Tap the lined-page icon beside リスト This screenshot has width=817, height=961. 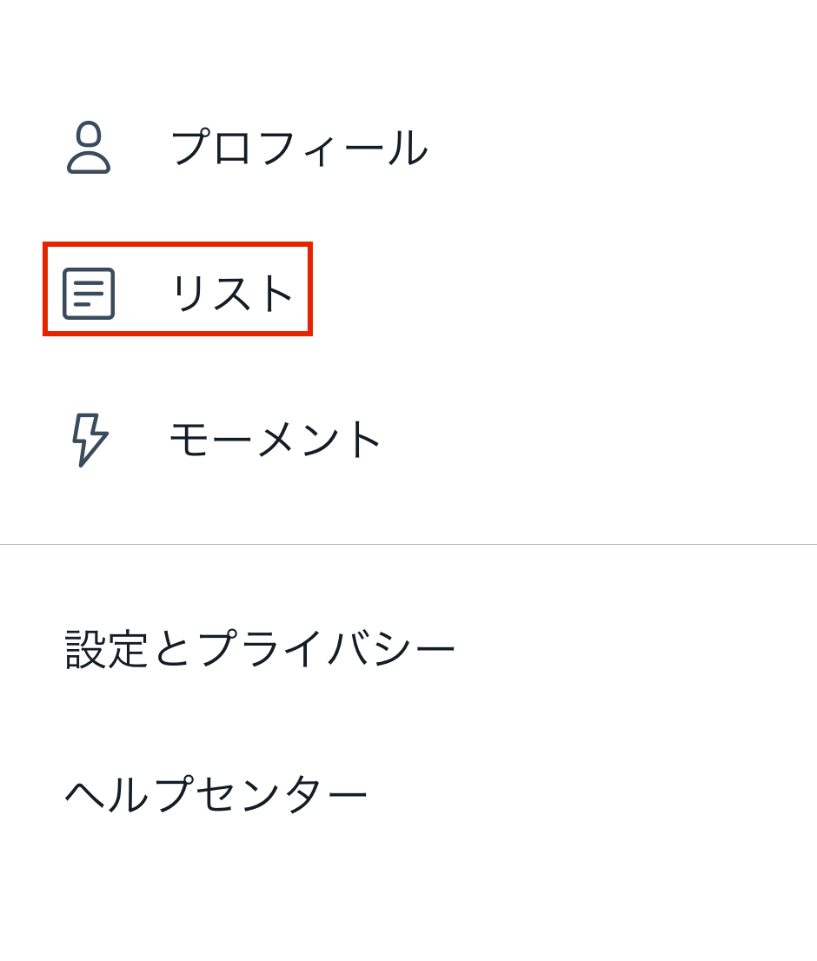point(89,294)
